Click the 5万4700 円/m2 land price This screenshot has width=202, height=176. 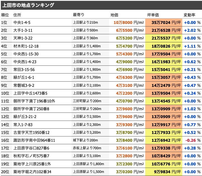130,46
